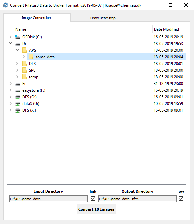
Task: Click the 31-12-1979 23:00 date entry
Action: click(x=168, y=84)
